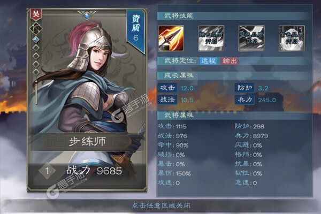Select the locked purple quality skill slot
Screen dimensions: 321x214
click(292, 39)
